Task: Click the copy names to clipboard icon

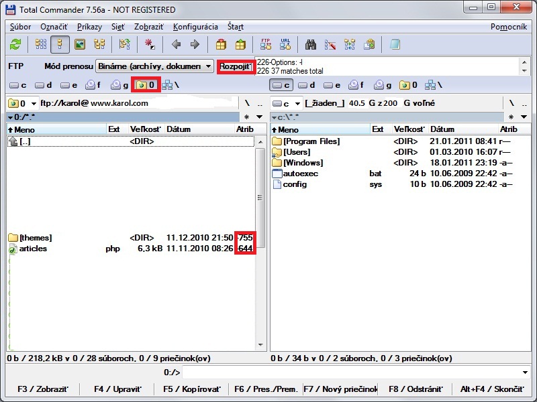Action: 369,44
